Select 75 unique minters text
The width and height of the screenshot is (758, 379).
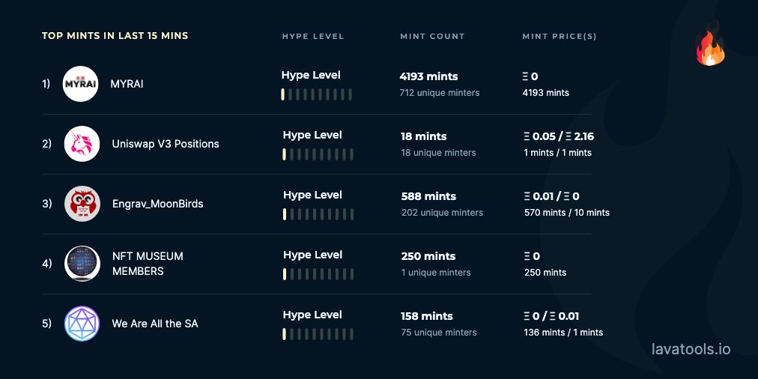pos(439,332)
